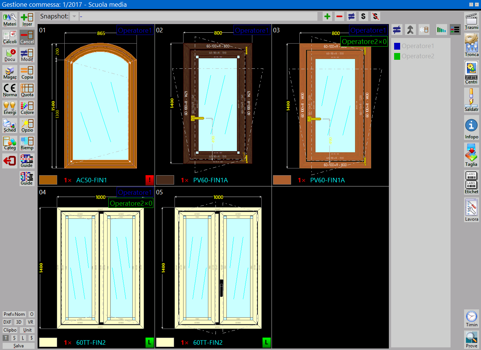Click the Taglia cutting icon
This screenshot has width=481, height=350.
[472, 155]
